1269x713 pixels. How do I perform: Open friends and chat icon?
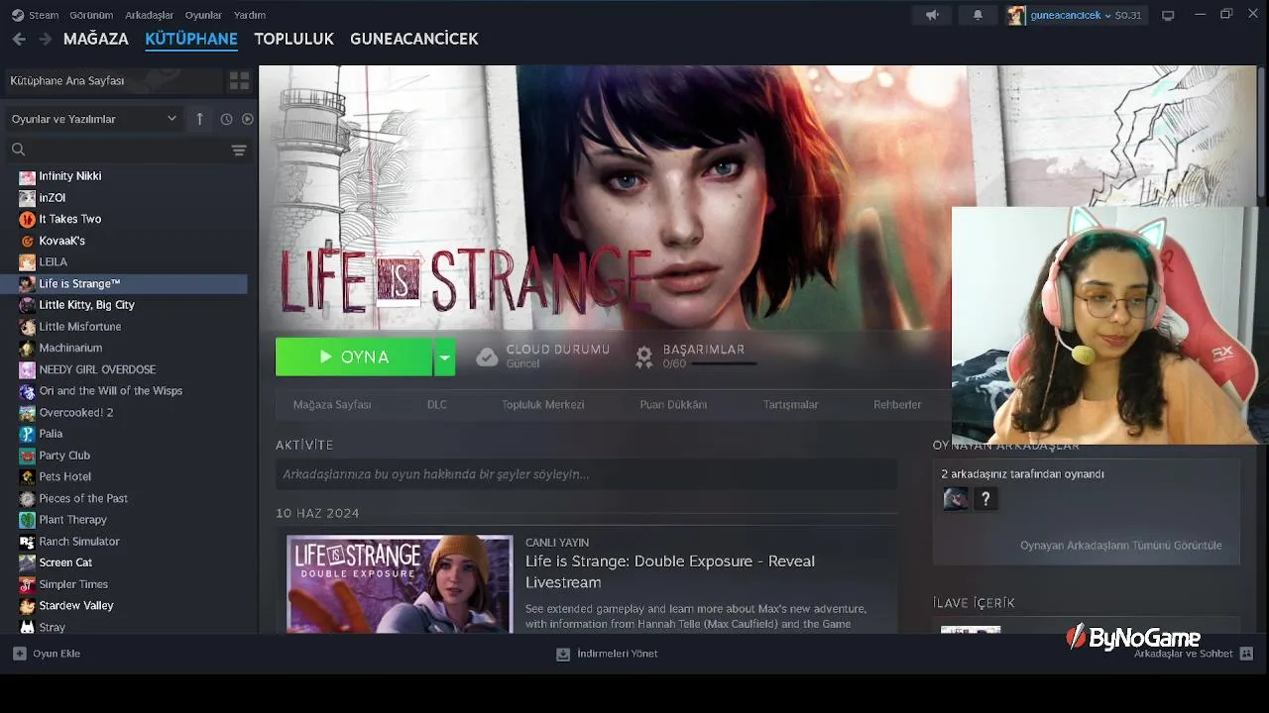click(1246, 654)
